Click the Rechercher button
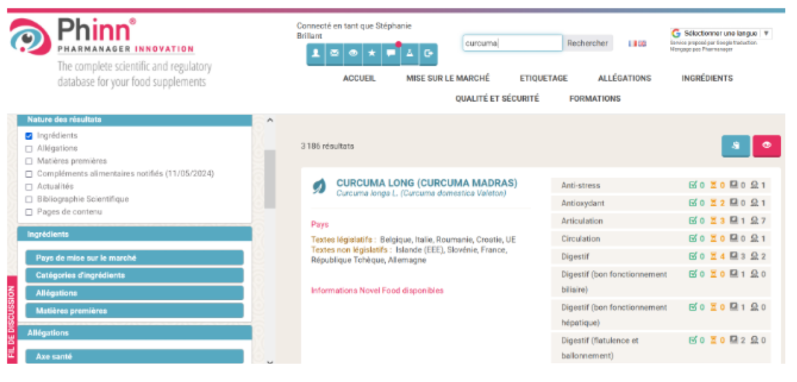 (588, 43)
